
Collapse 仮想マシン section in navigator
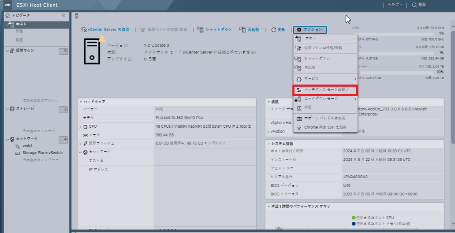pos(7,51)
